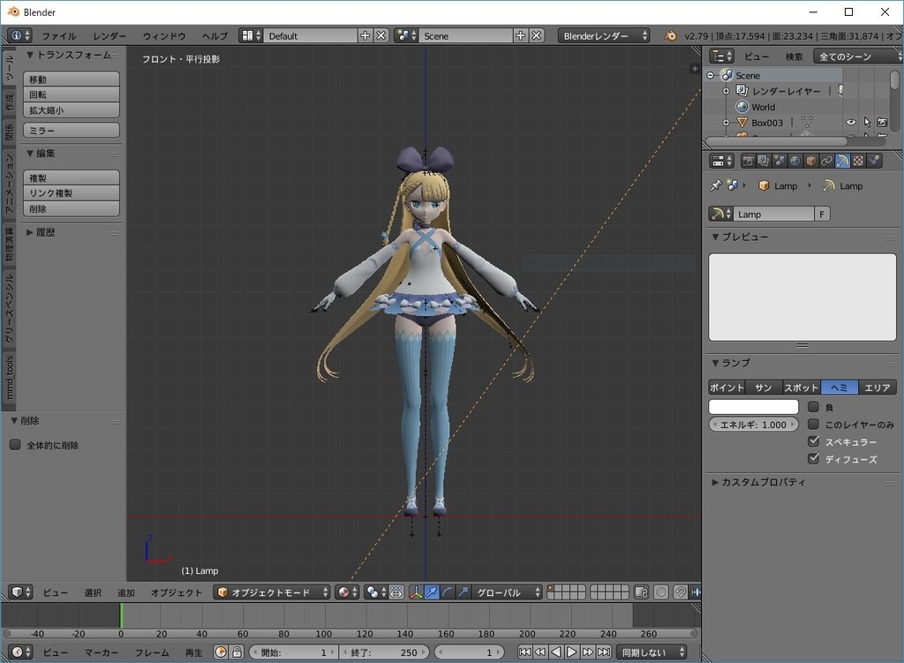Open the Particles properties tab icon
904x663 pixels.
coord(874,161)
